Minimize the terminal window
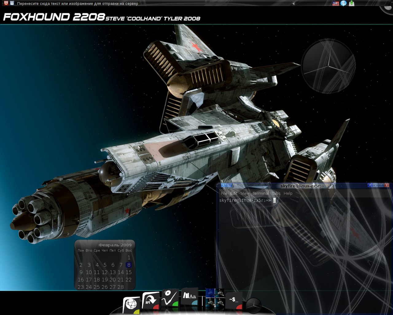The width and height of the screenshot is (393, 315). (375, 185)
